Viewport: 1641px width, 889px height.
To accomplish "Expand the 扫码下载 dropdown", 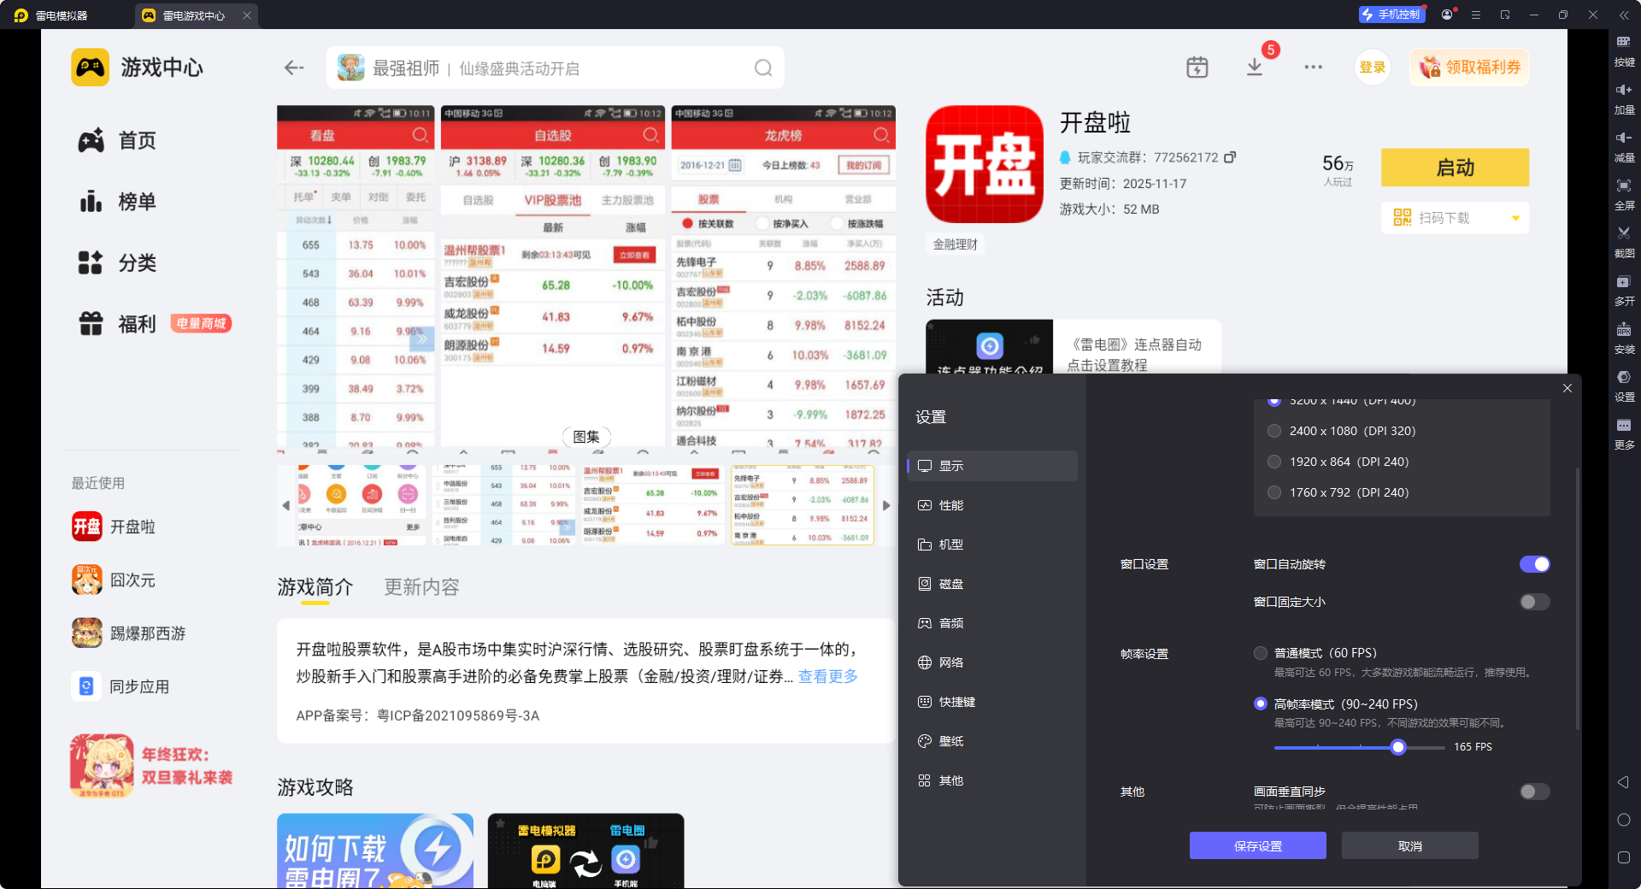I will [1515, 218].
